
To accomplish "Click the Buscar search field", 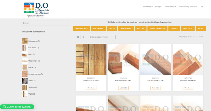I will tap(45, 23).
